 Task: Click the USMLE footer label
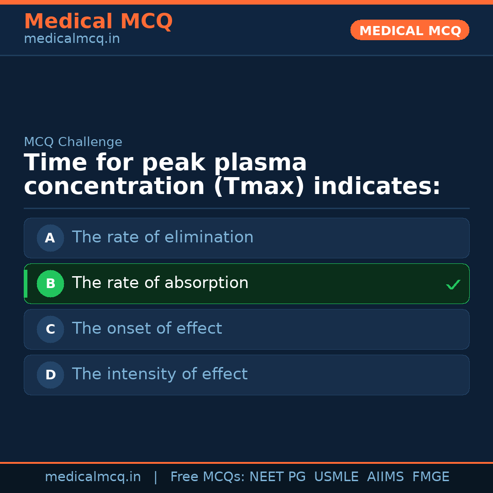[336, 477]
